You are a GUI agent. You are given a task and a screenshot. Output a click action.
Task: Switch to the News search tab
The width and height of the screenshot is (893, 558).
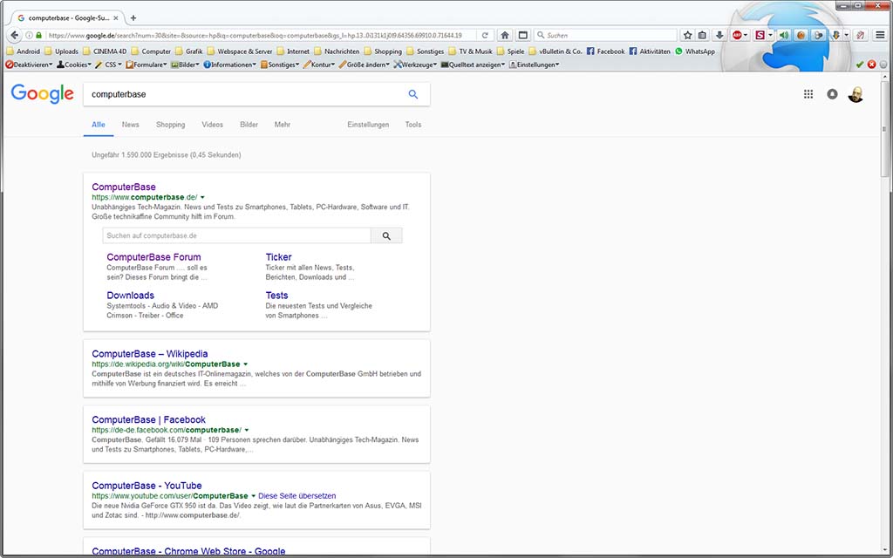[131, 125]
